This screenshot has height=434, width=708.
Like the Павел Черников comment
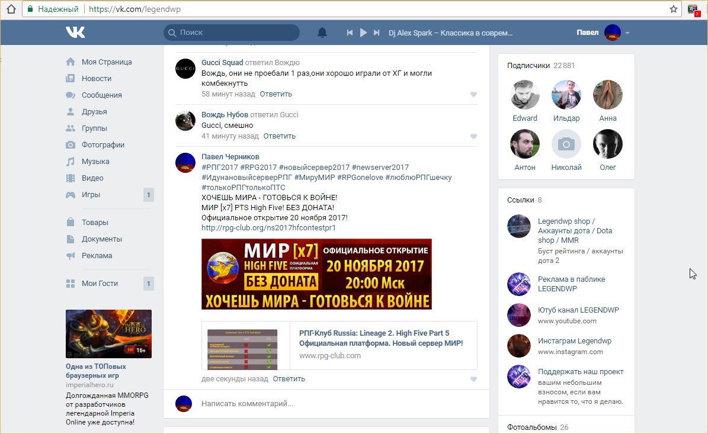tap(473, 379)
